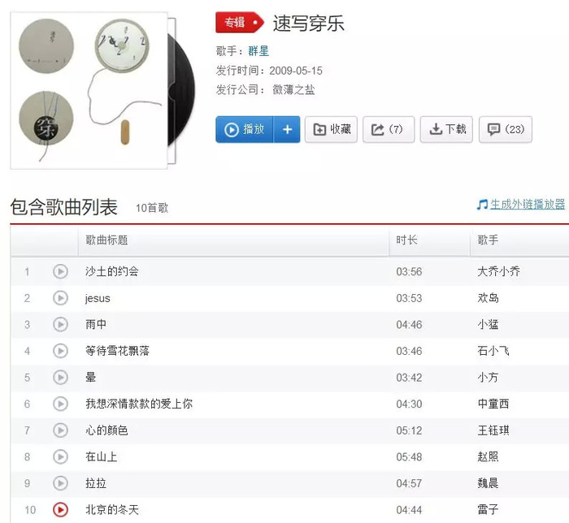Viewport: 569px width, 523px height.
Task: Open song title 等待雪花飘落
Action: (117, 351)
